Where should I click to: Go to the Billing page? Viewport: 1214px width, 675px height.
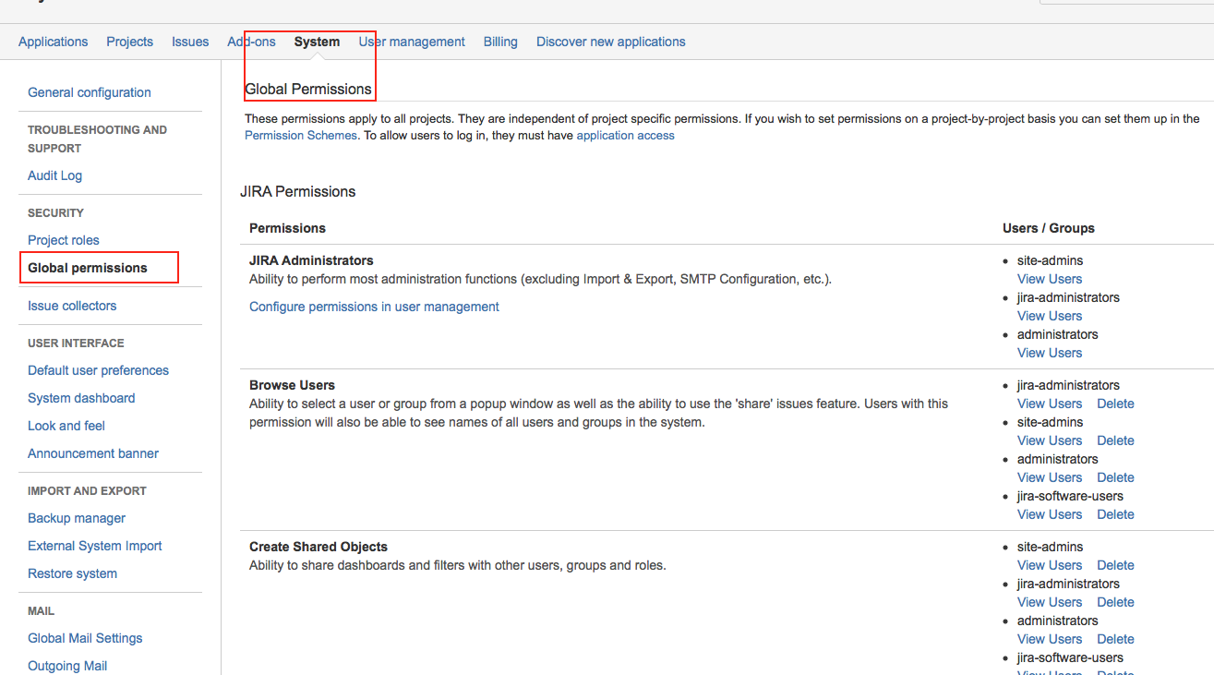pyautogui.click(x=500, y=42)
